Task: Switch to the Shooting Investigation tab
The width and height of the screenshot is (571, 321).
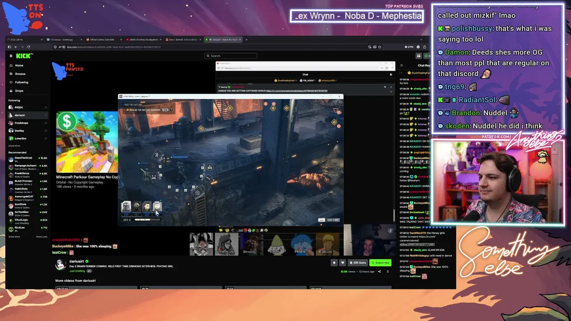Action: click(x=143, y=40)
